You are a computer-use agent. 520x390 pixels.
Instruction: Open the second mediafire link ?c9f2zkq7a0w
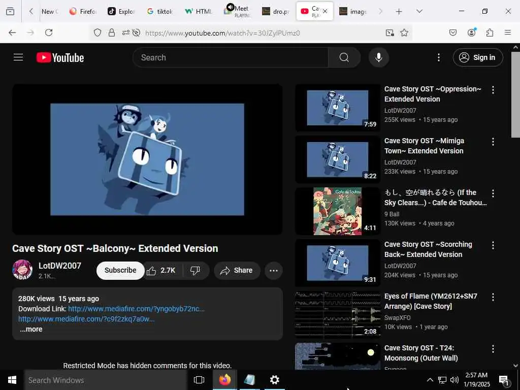pyautogui.click(x=86, y=319)
